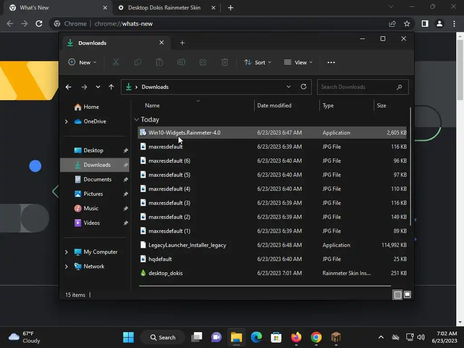Select Home in navigation pane
Screen dimensions: 464x348
point(95,107)
